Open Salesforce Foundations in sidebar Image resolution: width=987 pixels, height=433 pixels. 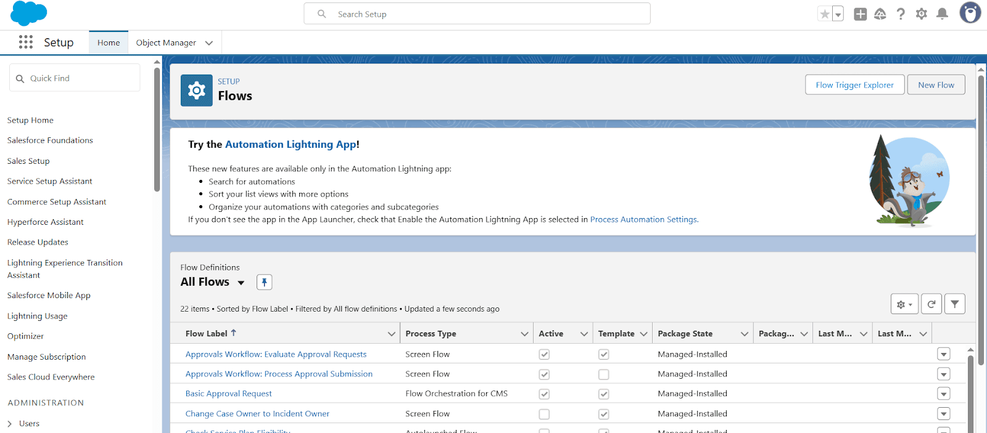click(x=50, y=140)
